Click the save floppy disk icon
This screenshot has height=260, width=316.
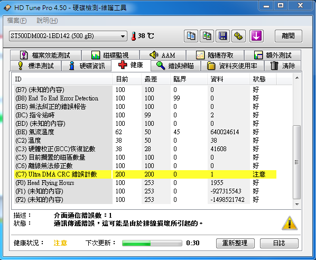[222, 36]
